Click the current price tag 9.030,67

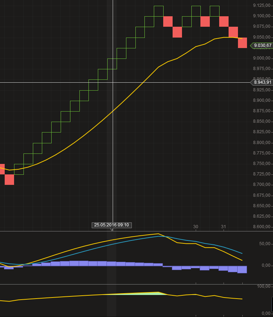[262, 45]
